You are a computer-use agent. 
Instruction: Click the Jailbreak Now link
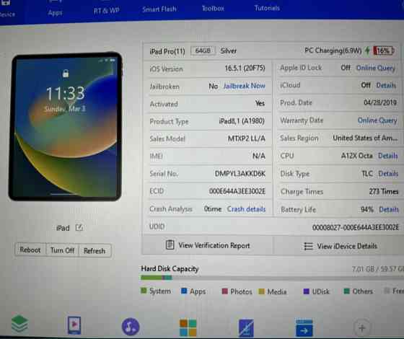click(x=245, y=86)
